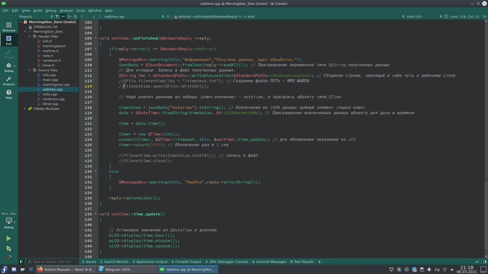
Task: Open Help mode
Action: [x=9, y=94]
